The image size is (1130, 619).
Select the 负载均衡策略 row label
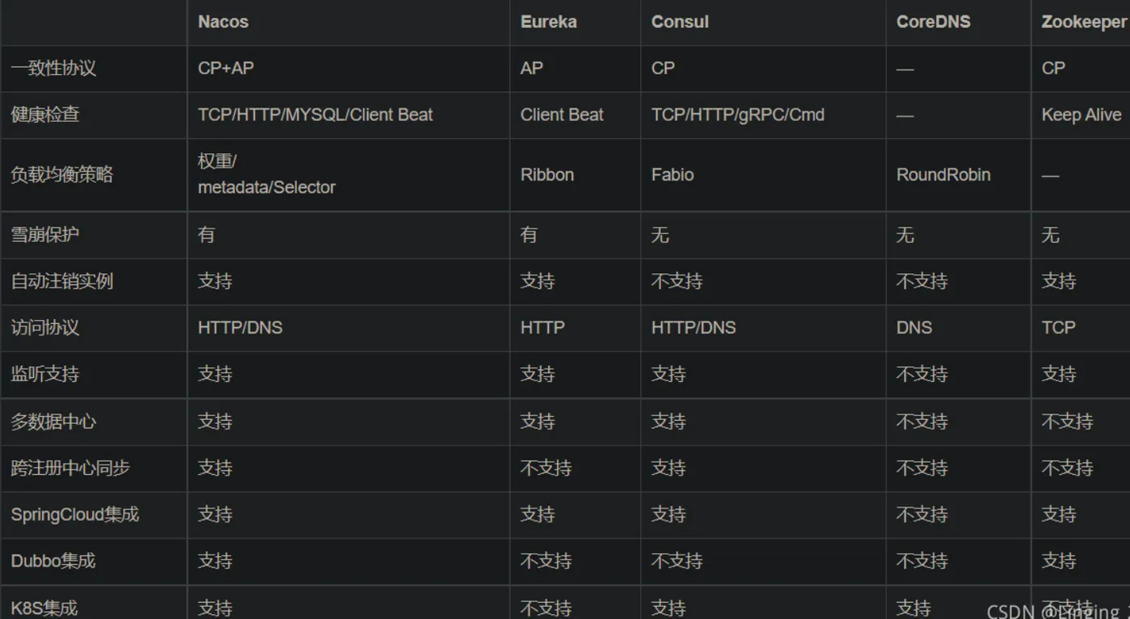pos(61,175)
